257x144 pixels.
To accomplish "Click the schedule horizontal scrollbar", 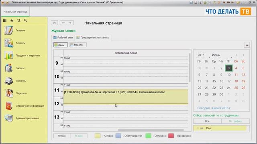I will [151, 130].
